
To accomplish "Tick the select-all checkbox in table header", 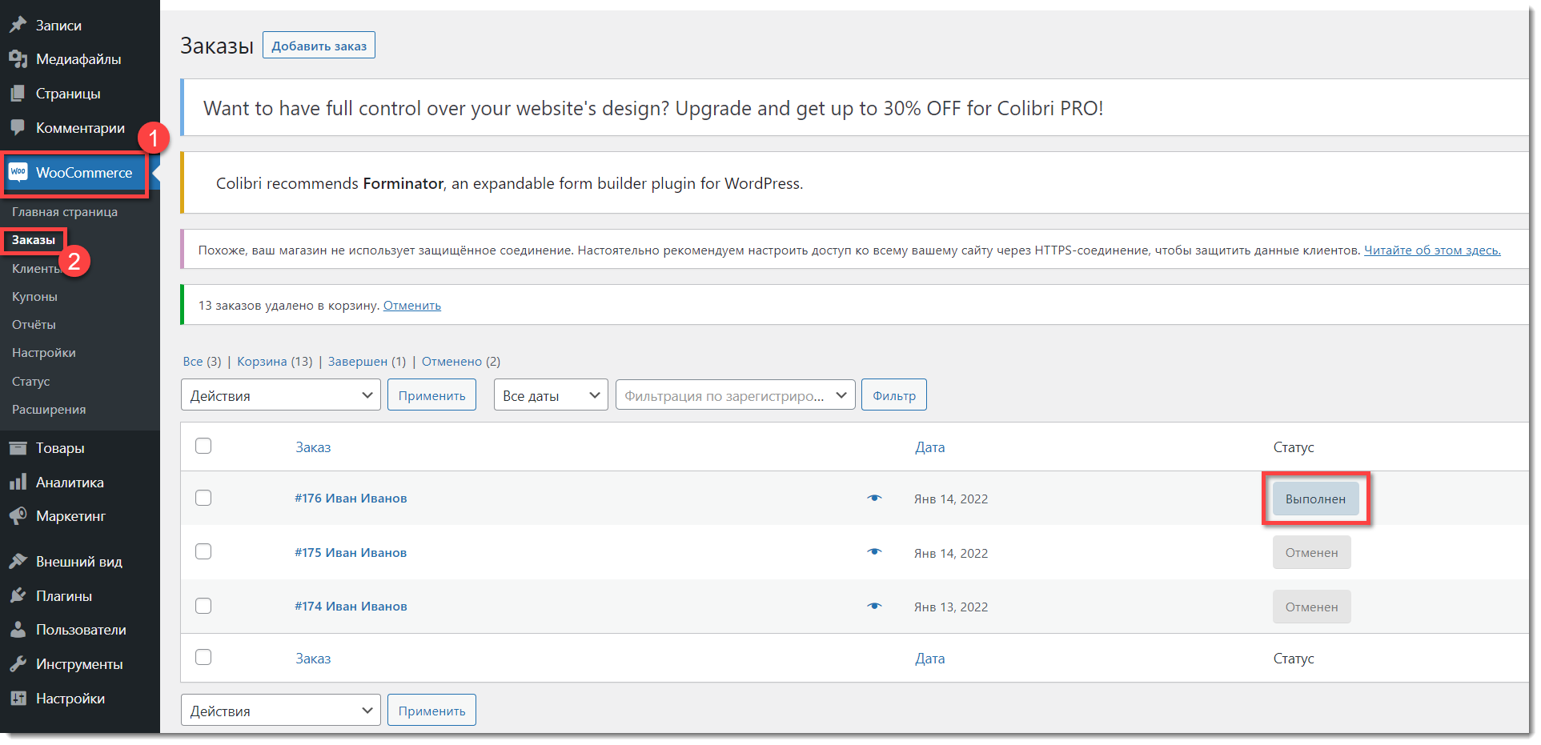I will click(203, 446).
